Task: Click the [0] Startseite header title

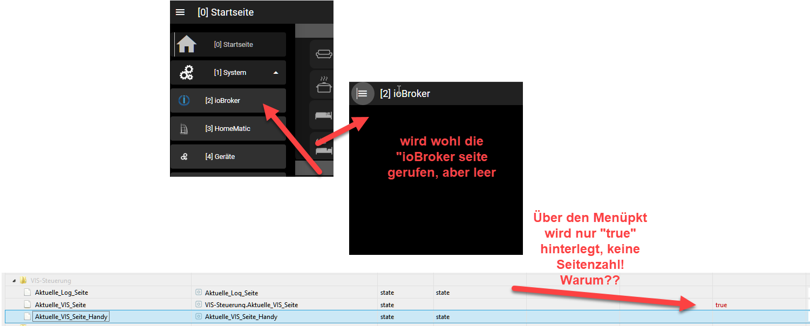Action: click(x=226, y=12)
